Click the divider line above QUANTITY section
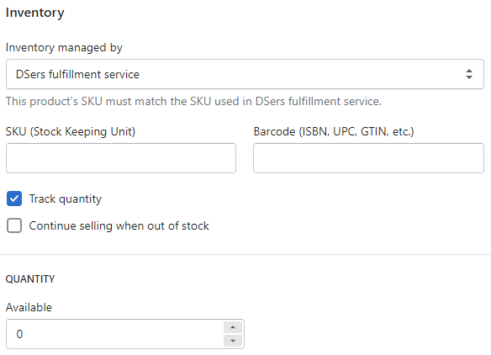Image resolution: width=491 pixels, height=355 pixels. tap(245, 254)
